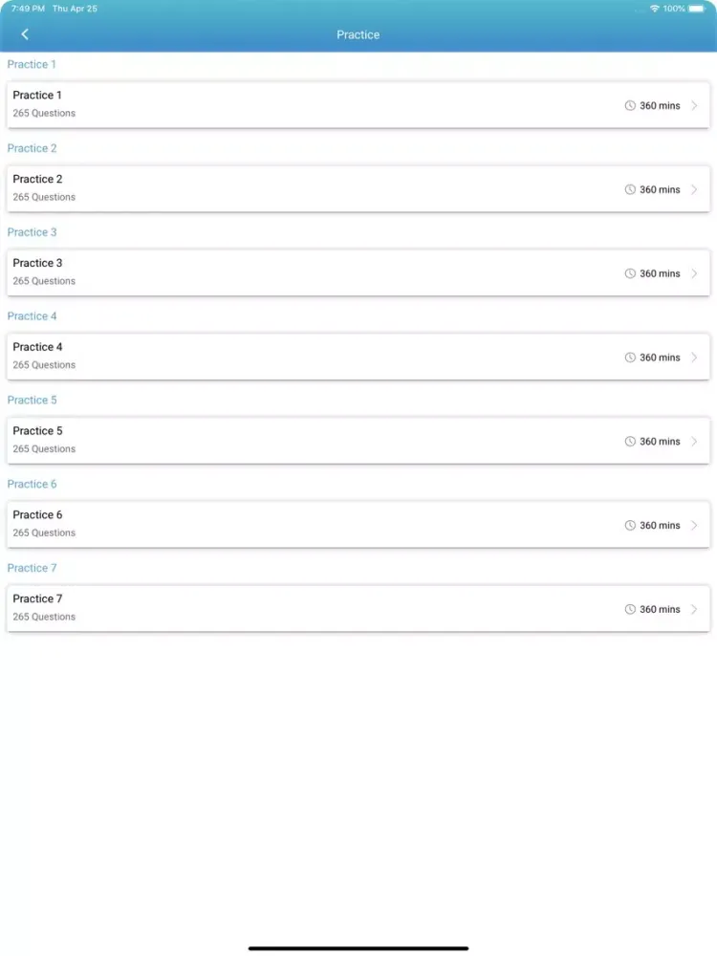Select the Practice 5 section header link

(32, 400)
